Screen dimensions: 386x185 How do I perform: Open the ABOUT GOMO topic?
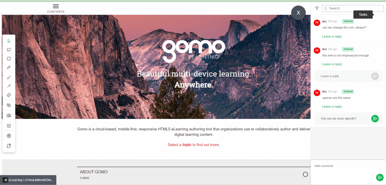[194, 174]
